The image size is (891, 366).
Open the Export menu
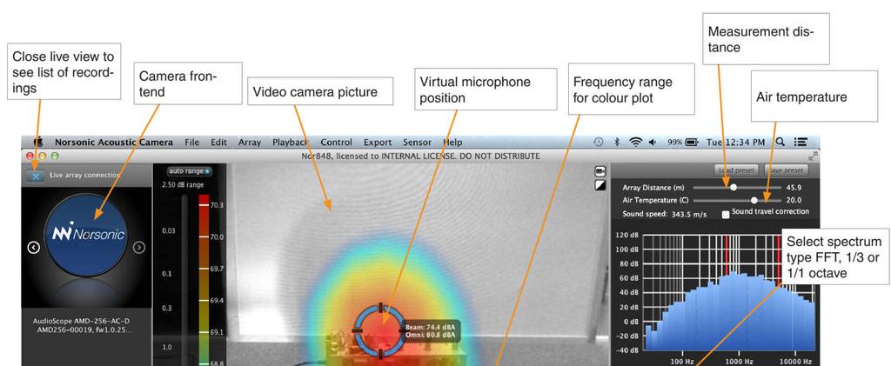(x=378, y=143)
